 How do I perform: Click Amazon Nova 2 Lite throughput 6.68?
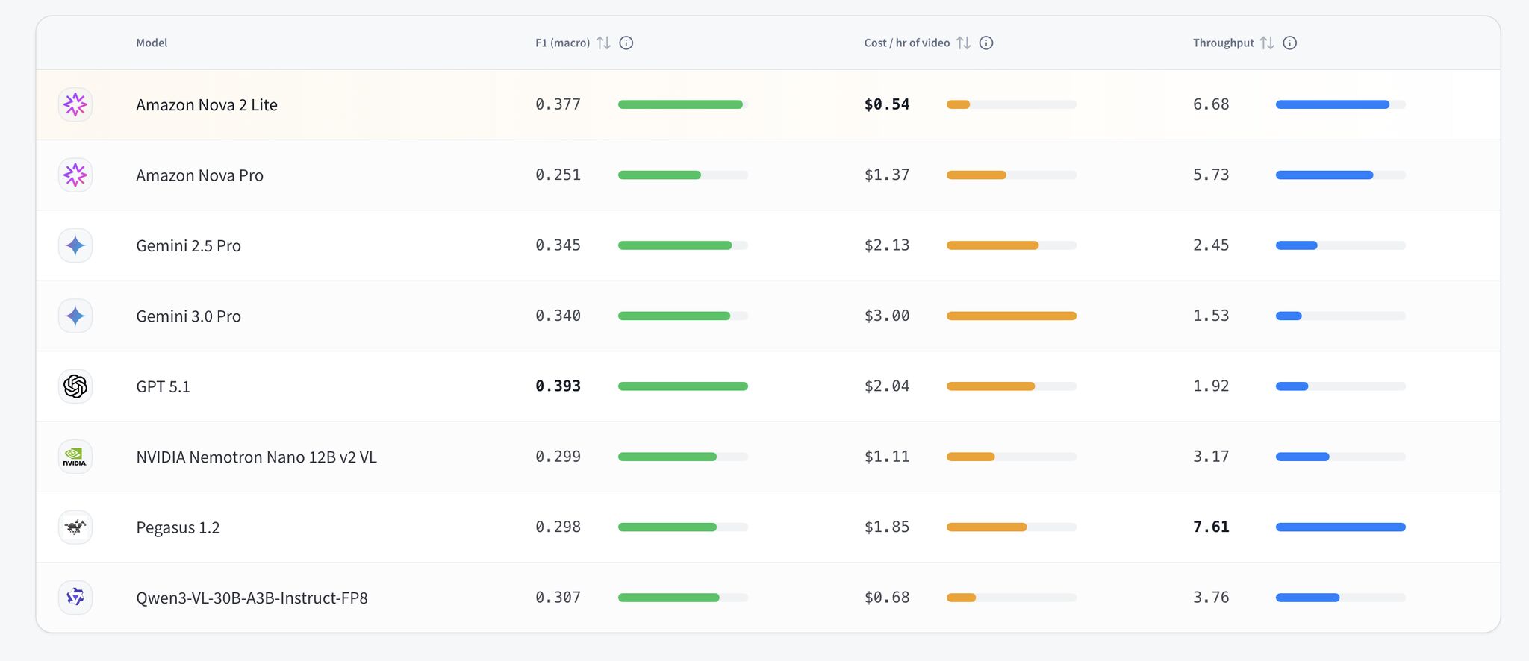click(1211, 104)
